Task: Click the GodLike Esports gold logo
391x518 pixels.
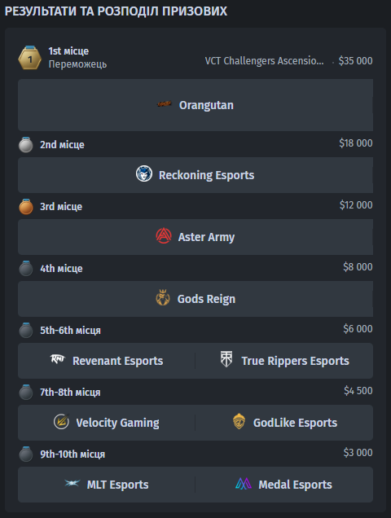Action: (239, 421)
